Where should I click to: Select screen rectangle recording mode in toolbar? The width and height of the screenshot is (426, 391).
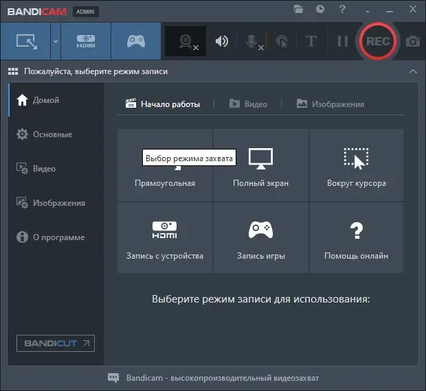tap(25, 41)
